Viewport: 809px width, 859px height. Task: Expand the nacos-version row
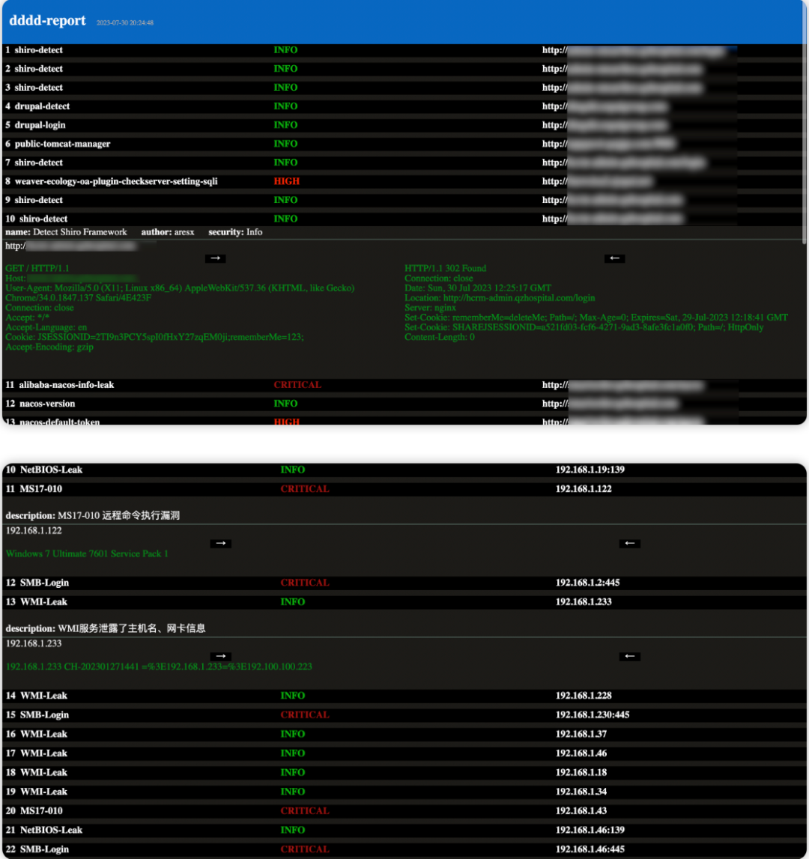click(403, 404)
